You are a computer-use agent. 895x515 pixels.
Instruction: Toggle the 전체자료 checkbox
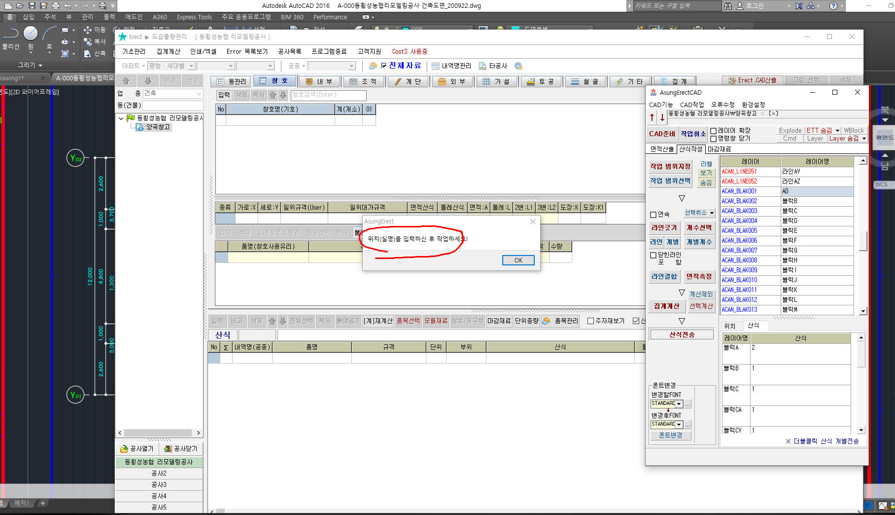point(384,66)
